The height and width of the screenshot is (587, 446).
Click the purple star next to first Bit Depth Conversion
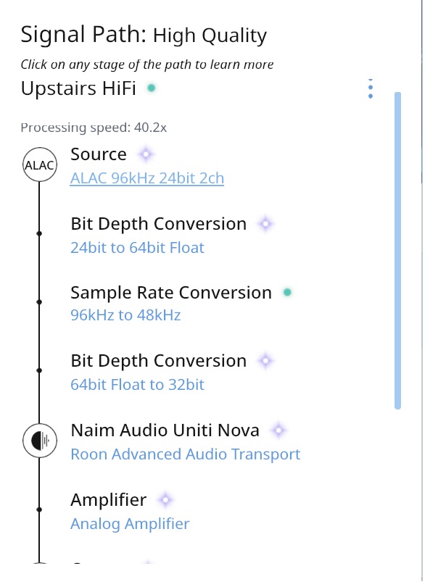pos(265,224)
